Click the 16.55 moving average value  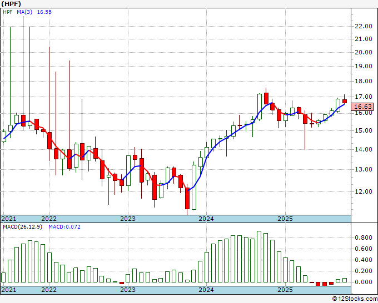pos(44,12)
